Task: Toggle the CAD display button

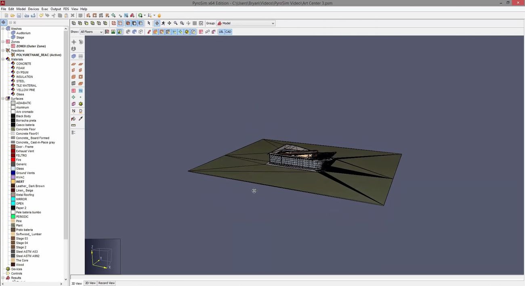Action: [228, 32]
